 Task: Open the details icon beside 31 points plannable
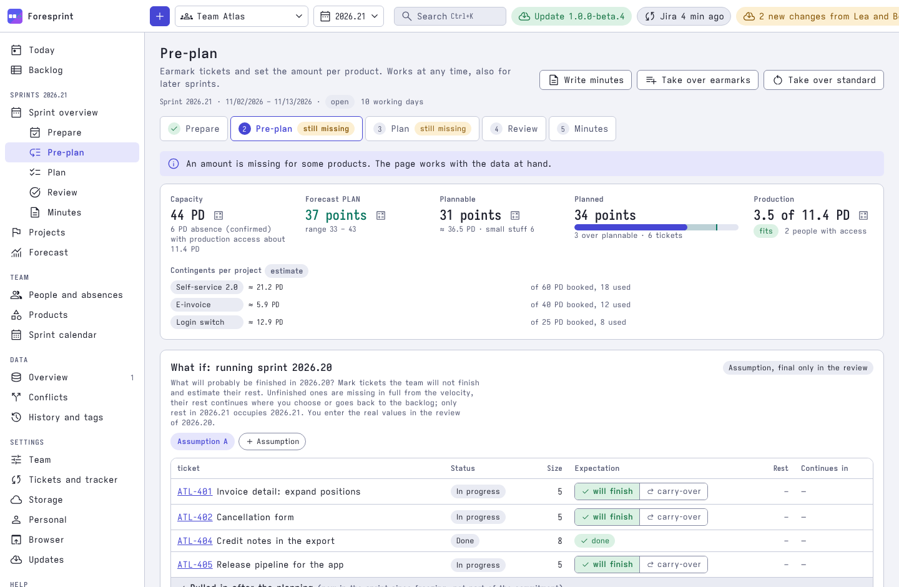pos(515,215)
